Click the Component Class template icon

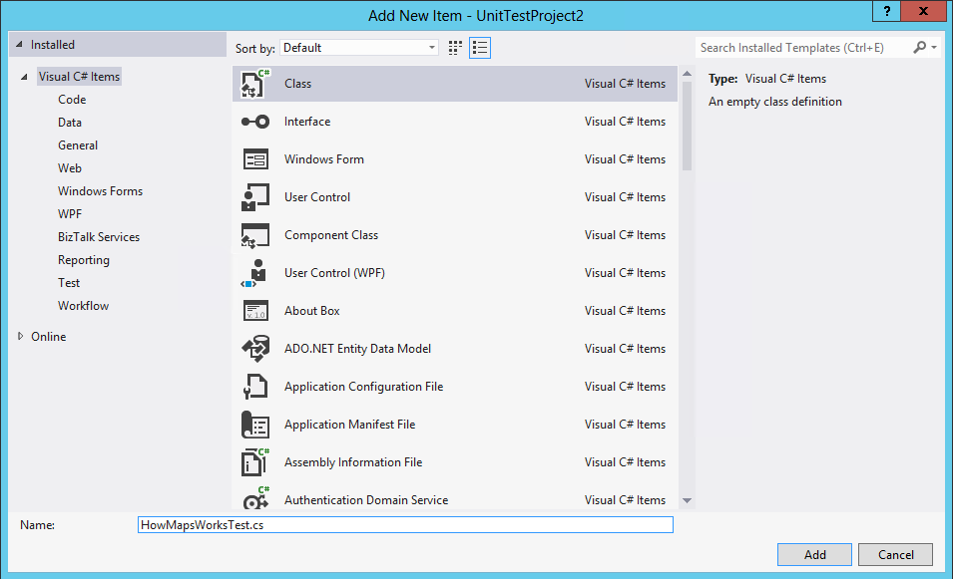point(255,235)
